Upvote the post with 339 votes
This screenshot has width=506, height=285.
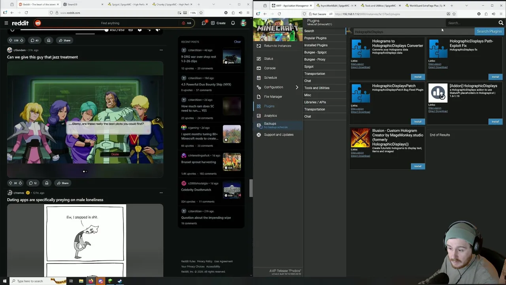pyautogui.click(x=11, y=40)
